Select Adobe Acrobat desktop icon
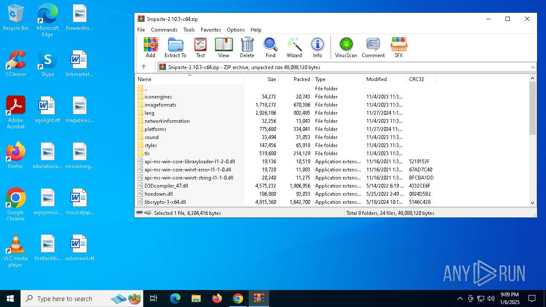This screenshot has width=546, height=307. click(16, 113)
